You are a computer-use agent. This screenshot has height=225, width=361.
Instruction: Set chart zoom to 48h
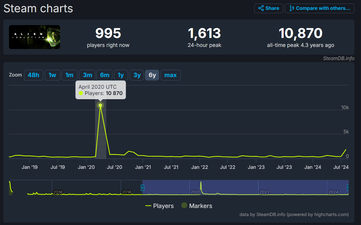click(x=33, y=75)
